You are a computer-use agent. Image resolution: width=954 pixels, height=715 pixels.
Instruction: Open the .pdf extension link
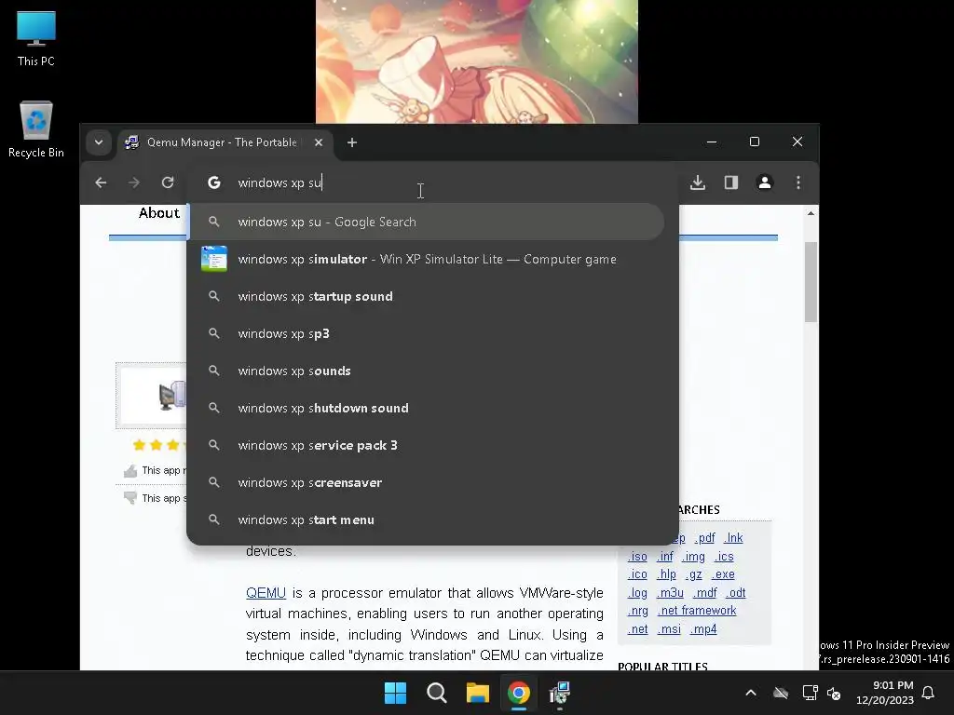(x=704, y=538)
